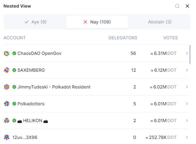Close the Nested View dialog

187,6
